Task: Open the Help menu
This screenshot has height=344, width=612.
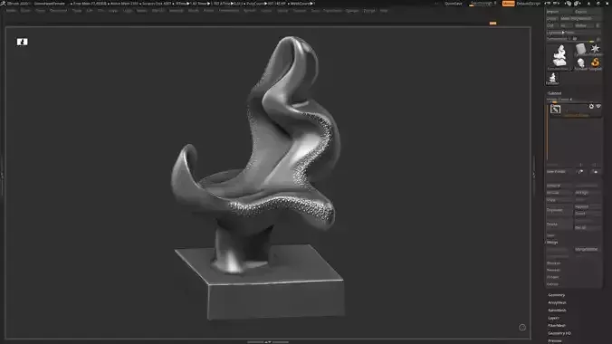Action: (x=384, y=11)
